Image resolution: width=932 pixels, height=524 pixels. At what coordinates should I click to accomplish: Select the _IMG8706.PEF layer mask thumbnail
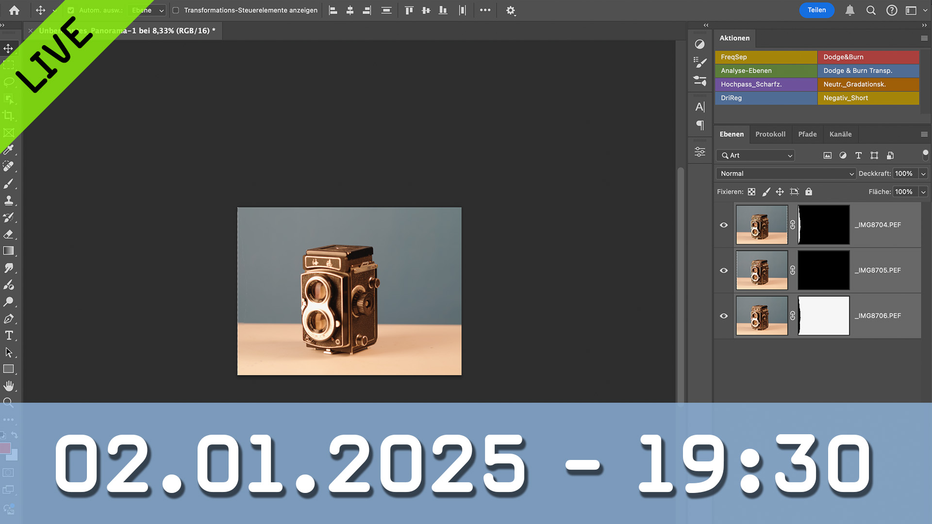[824, 316]
